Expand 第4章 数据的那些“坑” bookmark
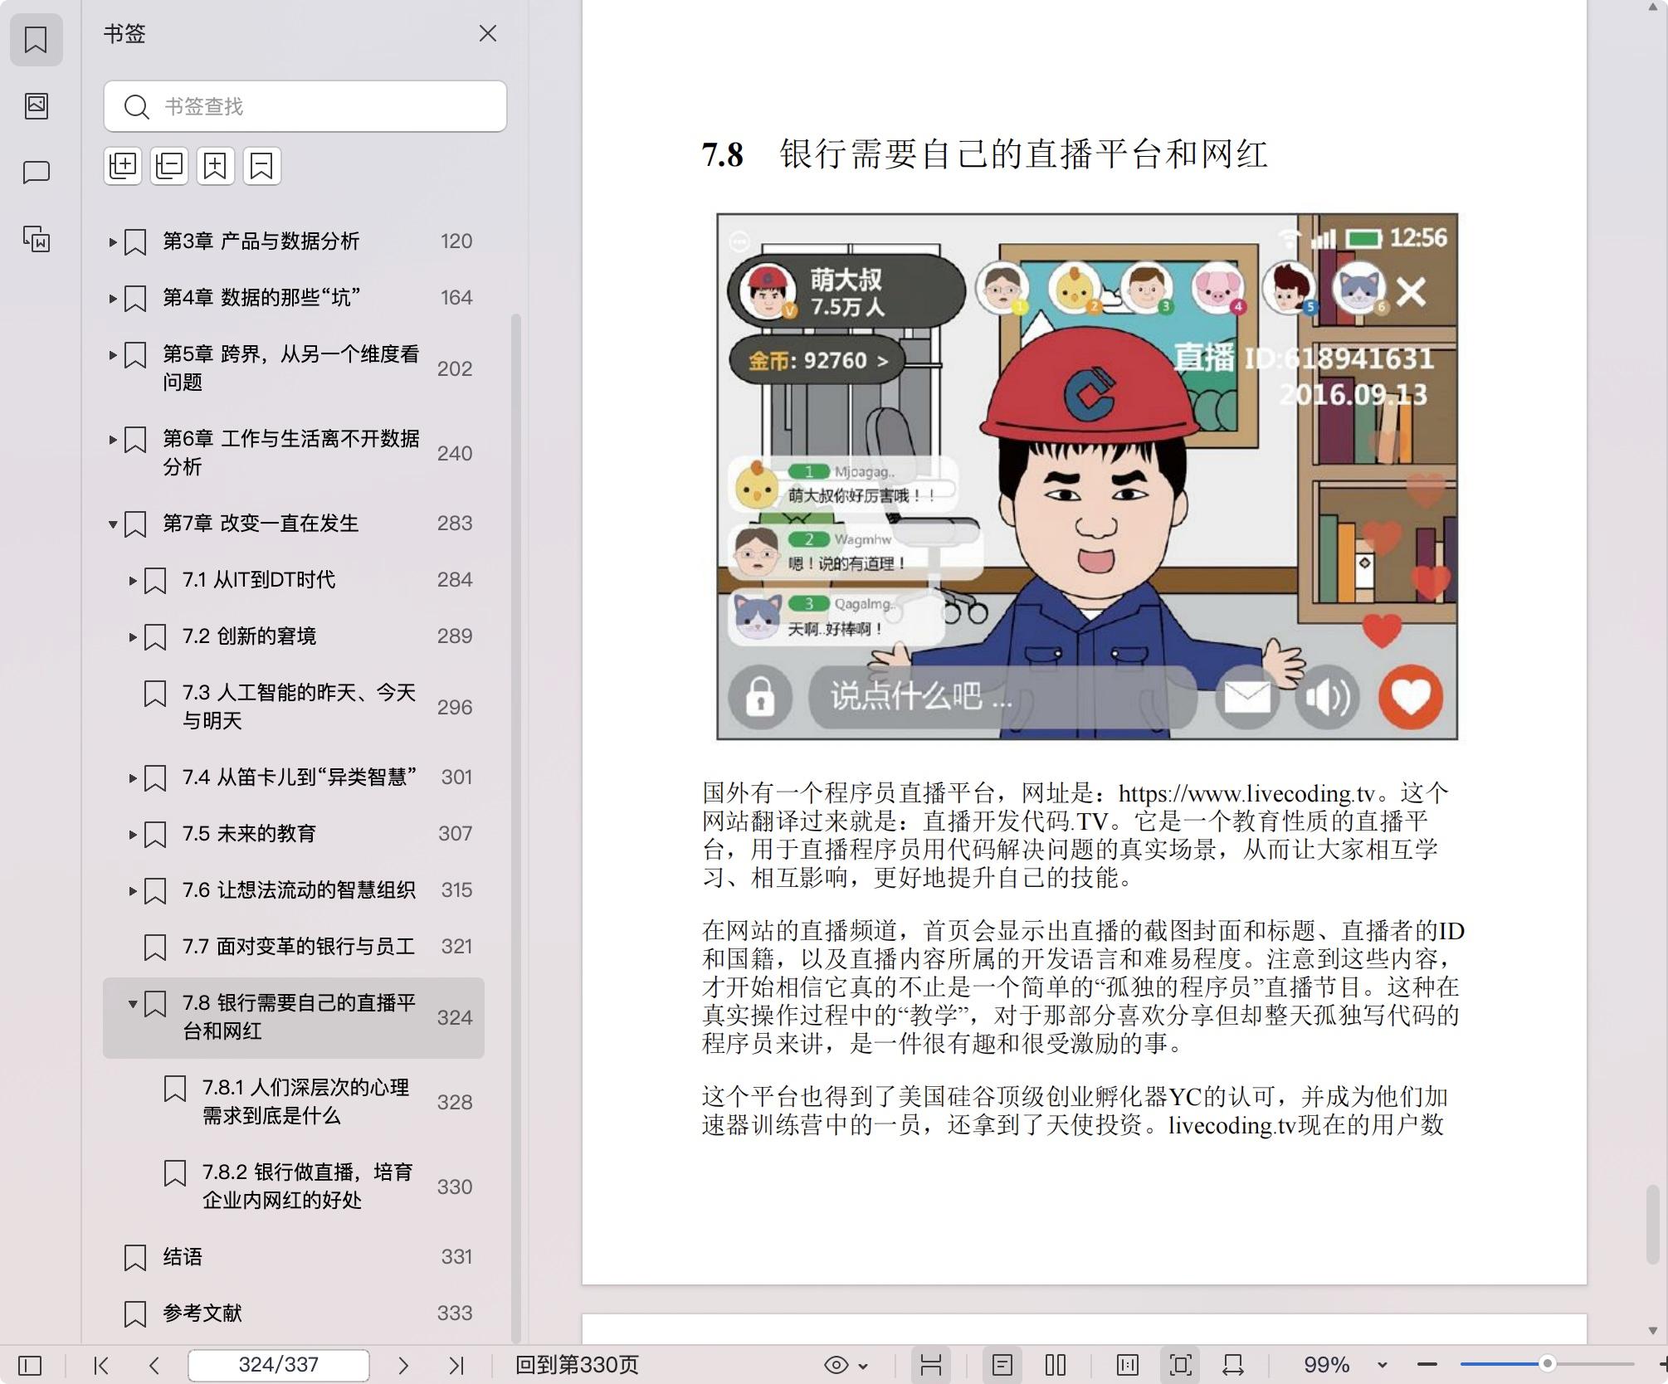1668x1384 pixels. tap(112, 298)
